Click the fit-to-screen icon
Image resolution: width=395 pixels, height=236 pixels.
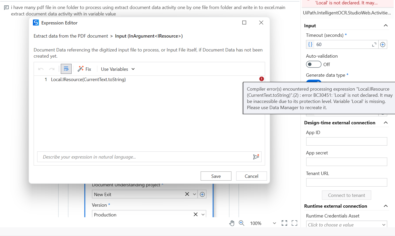[284, 223]
